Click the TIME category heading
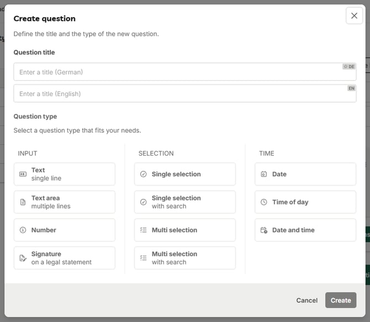The height and width of the screenshot is (322, 370). point(267,154)
